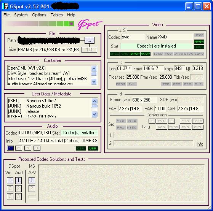This screenshot has height=211, width=213.
Task: Click the video Codec field 'xvid'
Action: (133, 37)
